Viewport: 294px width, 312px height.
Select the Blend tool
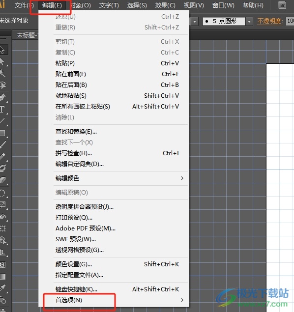(x=3, y=300)
